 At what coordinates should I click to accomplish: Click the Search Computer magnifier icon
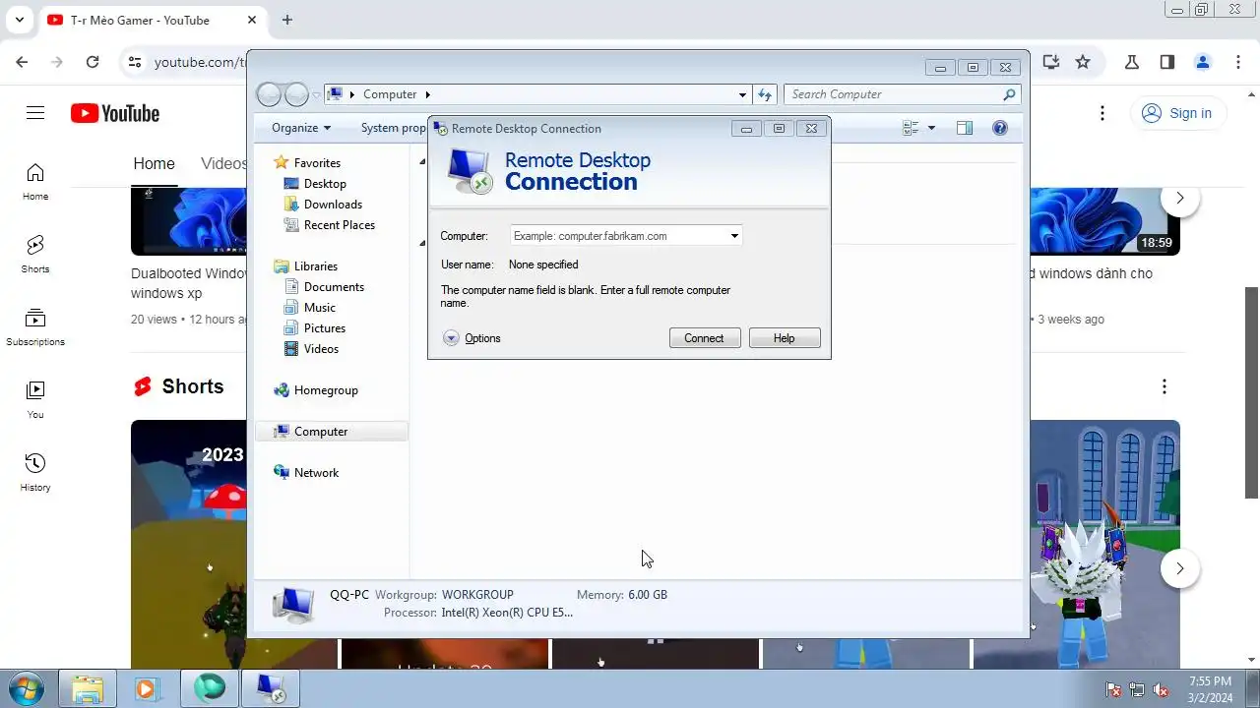(1009, 94)
